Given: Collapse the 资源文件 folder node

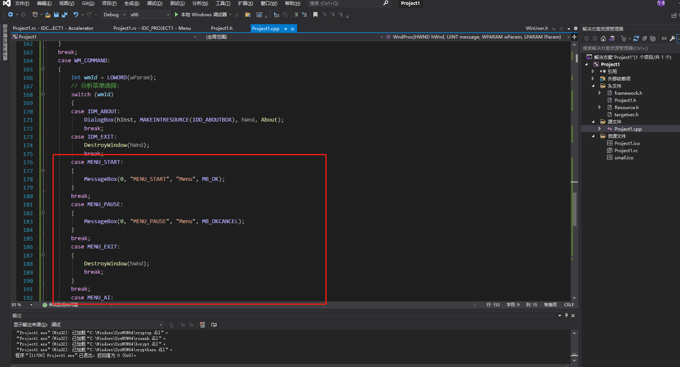Looking at the screenshot, I should coord(593,136).
